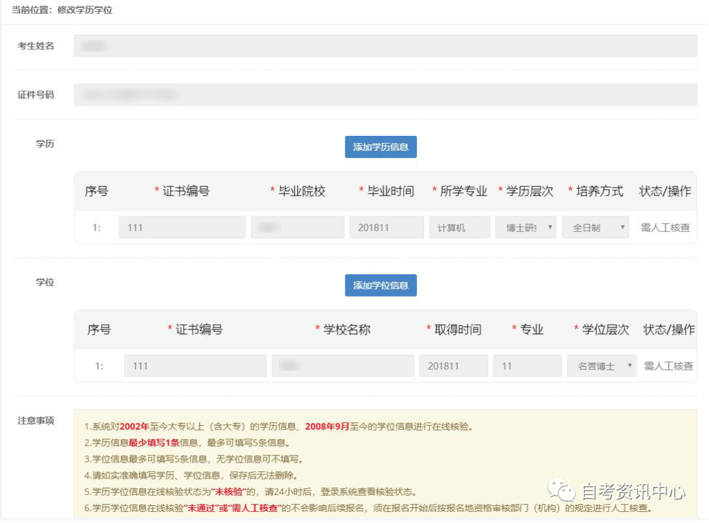Image resolution: width=709 pixels, height=523 pixels.
Task: Click the 学位 证书编号 field with 111
Action: pos(196,366)
